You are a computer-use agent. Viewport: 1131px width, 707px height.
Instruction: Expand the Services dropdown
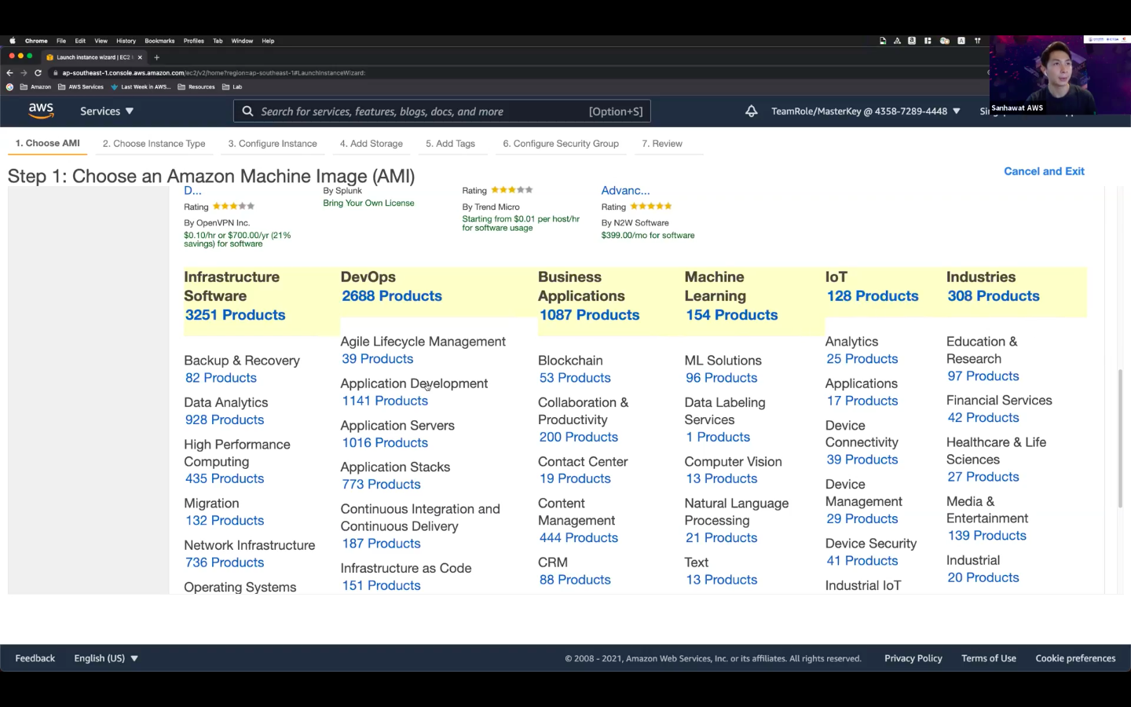tap(107, 112)
